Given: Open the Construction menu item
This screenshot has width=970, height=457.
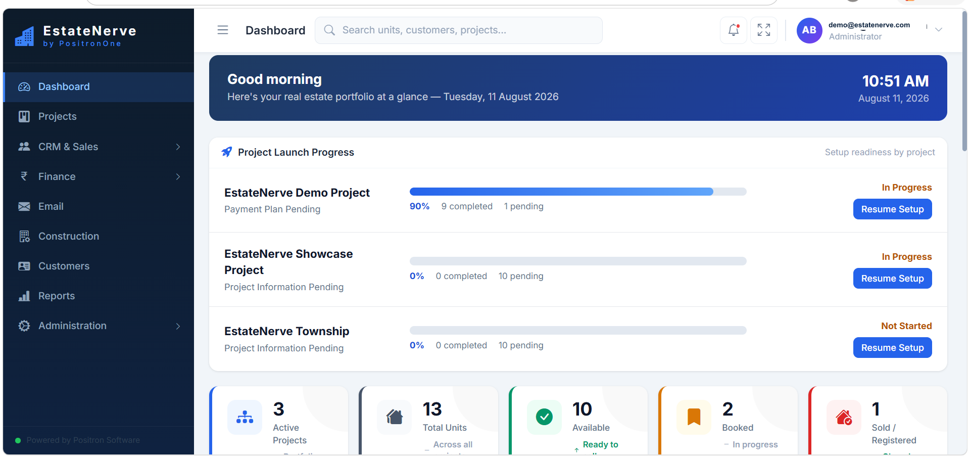Looking at the screenshot, I should [99, 236].
